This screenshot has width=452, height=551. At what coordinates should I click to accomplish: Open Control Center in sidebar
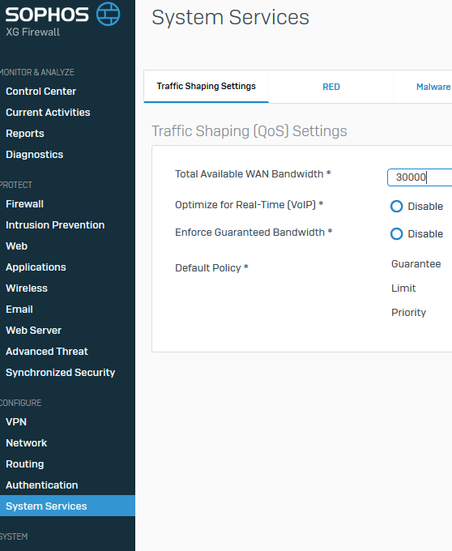click(x=41, y=92)
